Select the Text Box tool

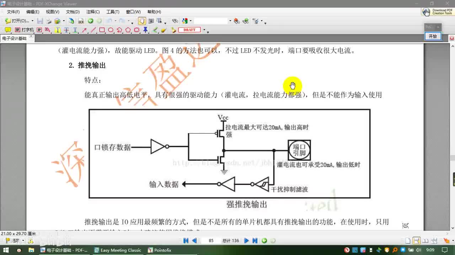tap(39, 30)
